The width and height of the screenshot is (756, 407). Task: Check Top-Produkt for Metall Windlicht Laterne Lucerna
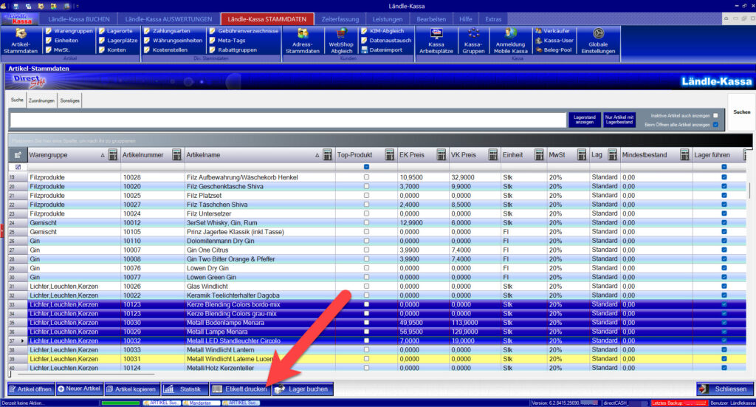366,359
